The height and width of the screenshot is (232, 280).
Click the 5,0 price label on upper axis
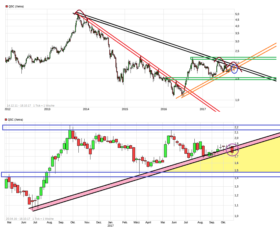tap(237, 14)
